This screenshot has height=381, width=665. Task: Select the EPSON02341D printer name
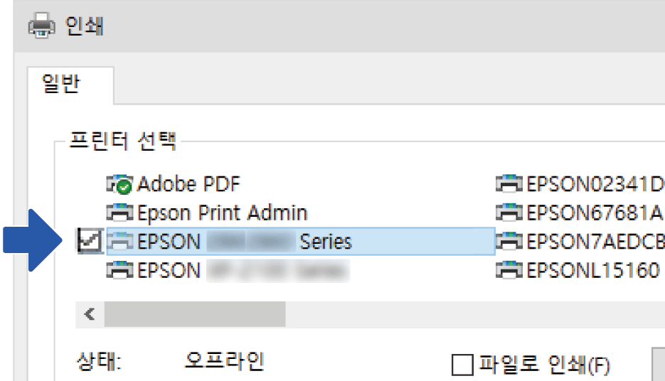pyautogui.click(x=595, y=184)
